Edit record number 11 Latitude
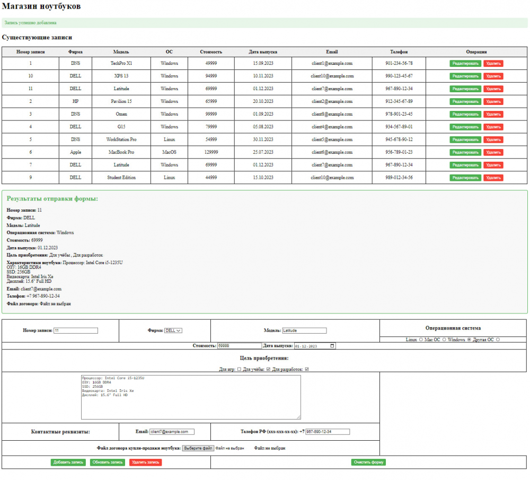This screenshot has width=530, height=480. (465, 89)
